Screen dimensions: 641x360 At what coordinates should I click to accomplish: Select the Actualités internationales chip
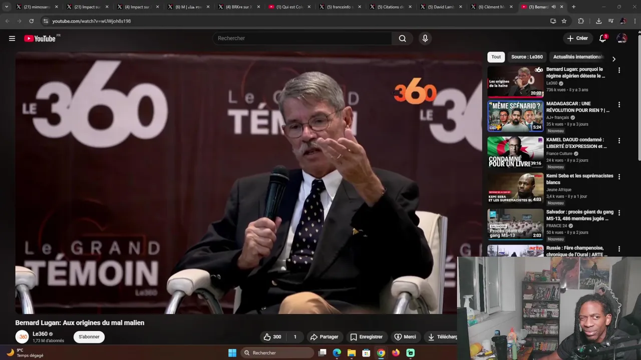(577, 57)
